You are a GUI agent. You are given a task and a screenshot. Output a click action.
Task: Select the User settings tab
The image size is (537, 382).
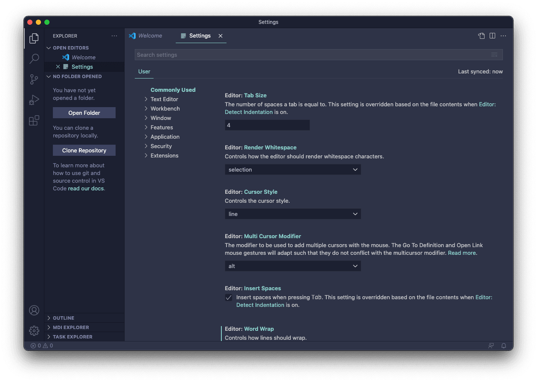(144, 71)
